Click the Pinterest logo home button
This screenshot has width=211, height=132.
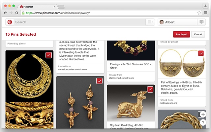pos(10,22)
